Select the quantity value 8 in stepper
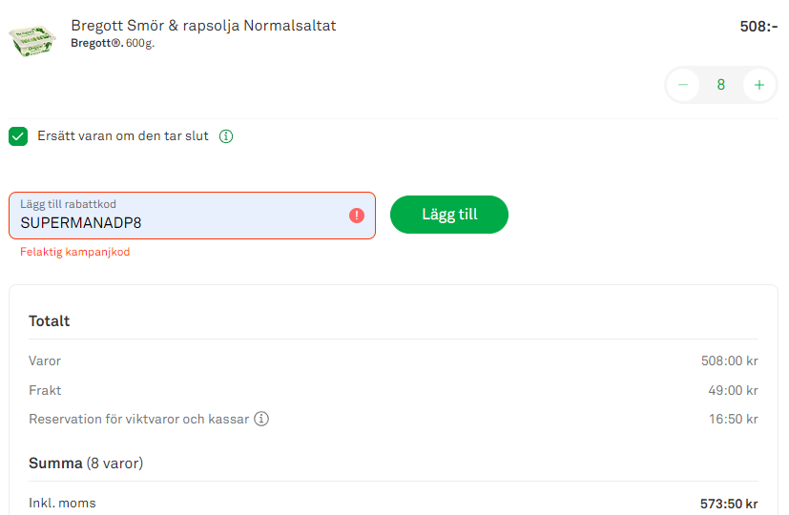This screenshot has width=789, height=515. coord(721,85)
